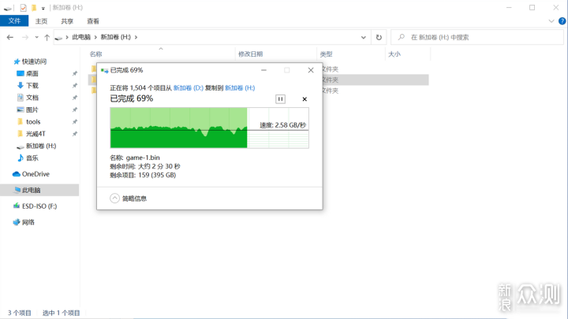Click the search box for 新加卷 (H:)
The image size is (568, 319).
[x=477, y=37]
